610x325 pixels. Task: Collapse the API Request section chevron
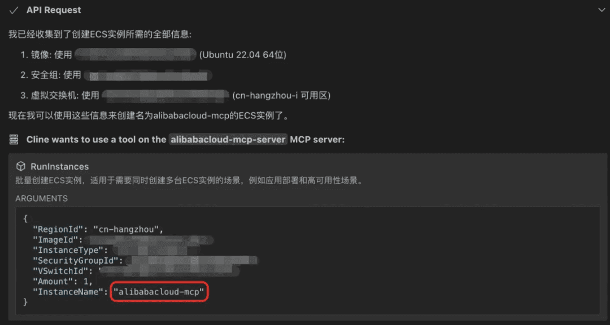(602, 10)
